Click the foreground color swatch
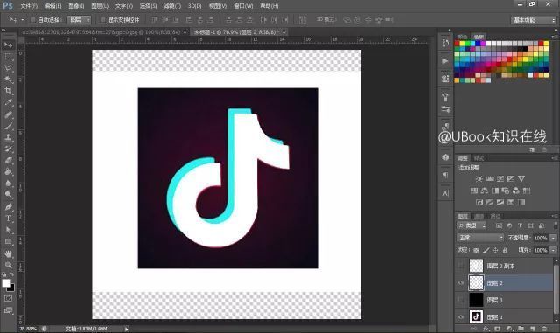Screen dimensions: 560x333 click(x=6, y=283)
